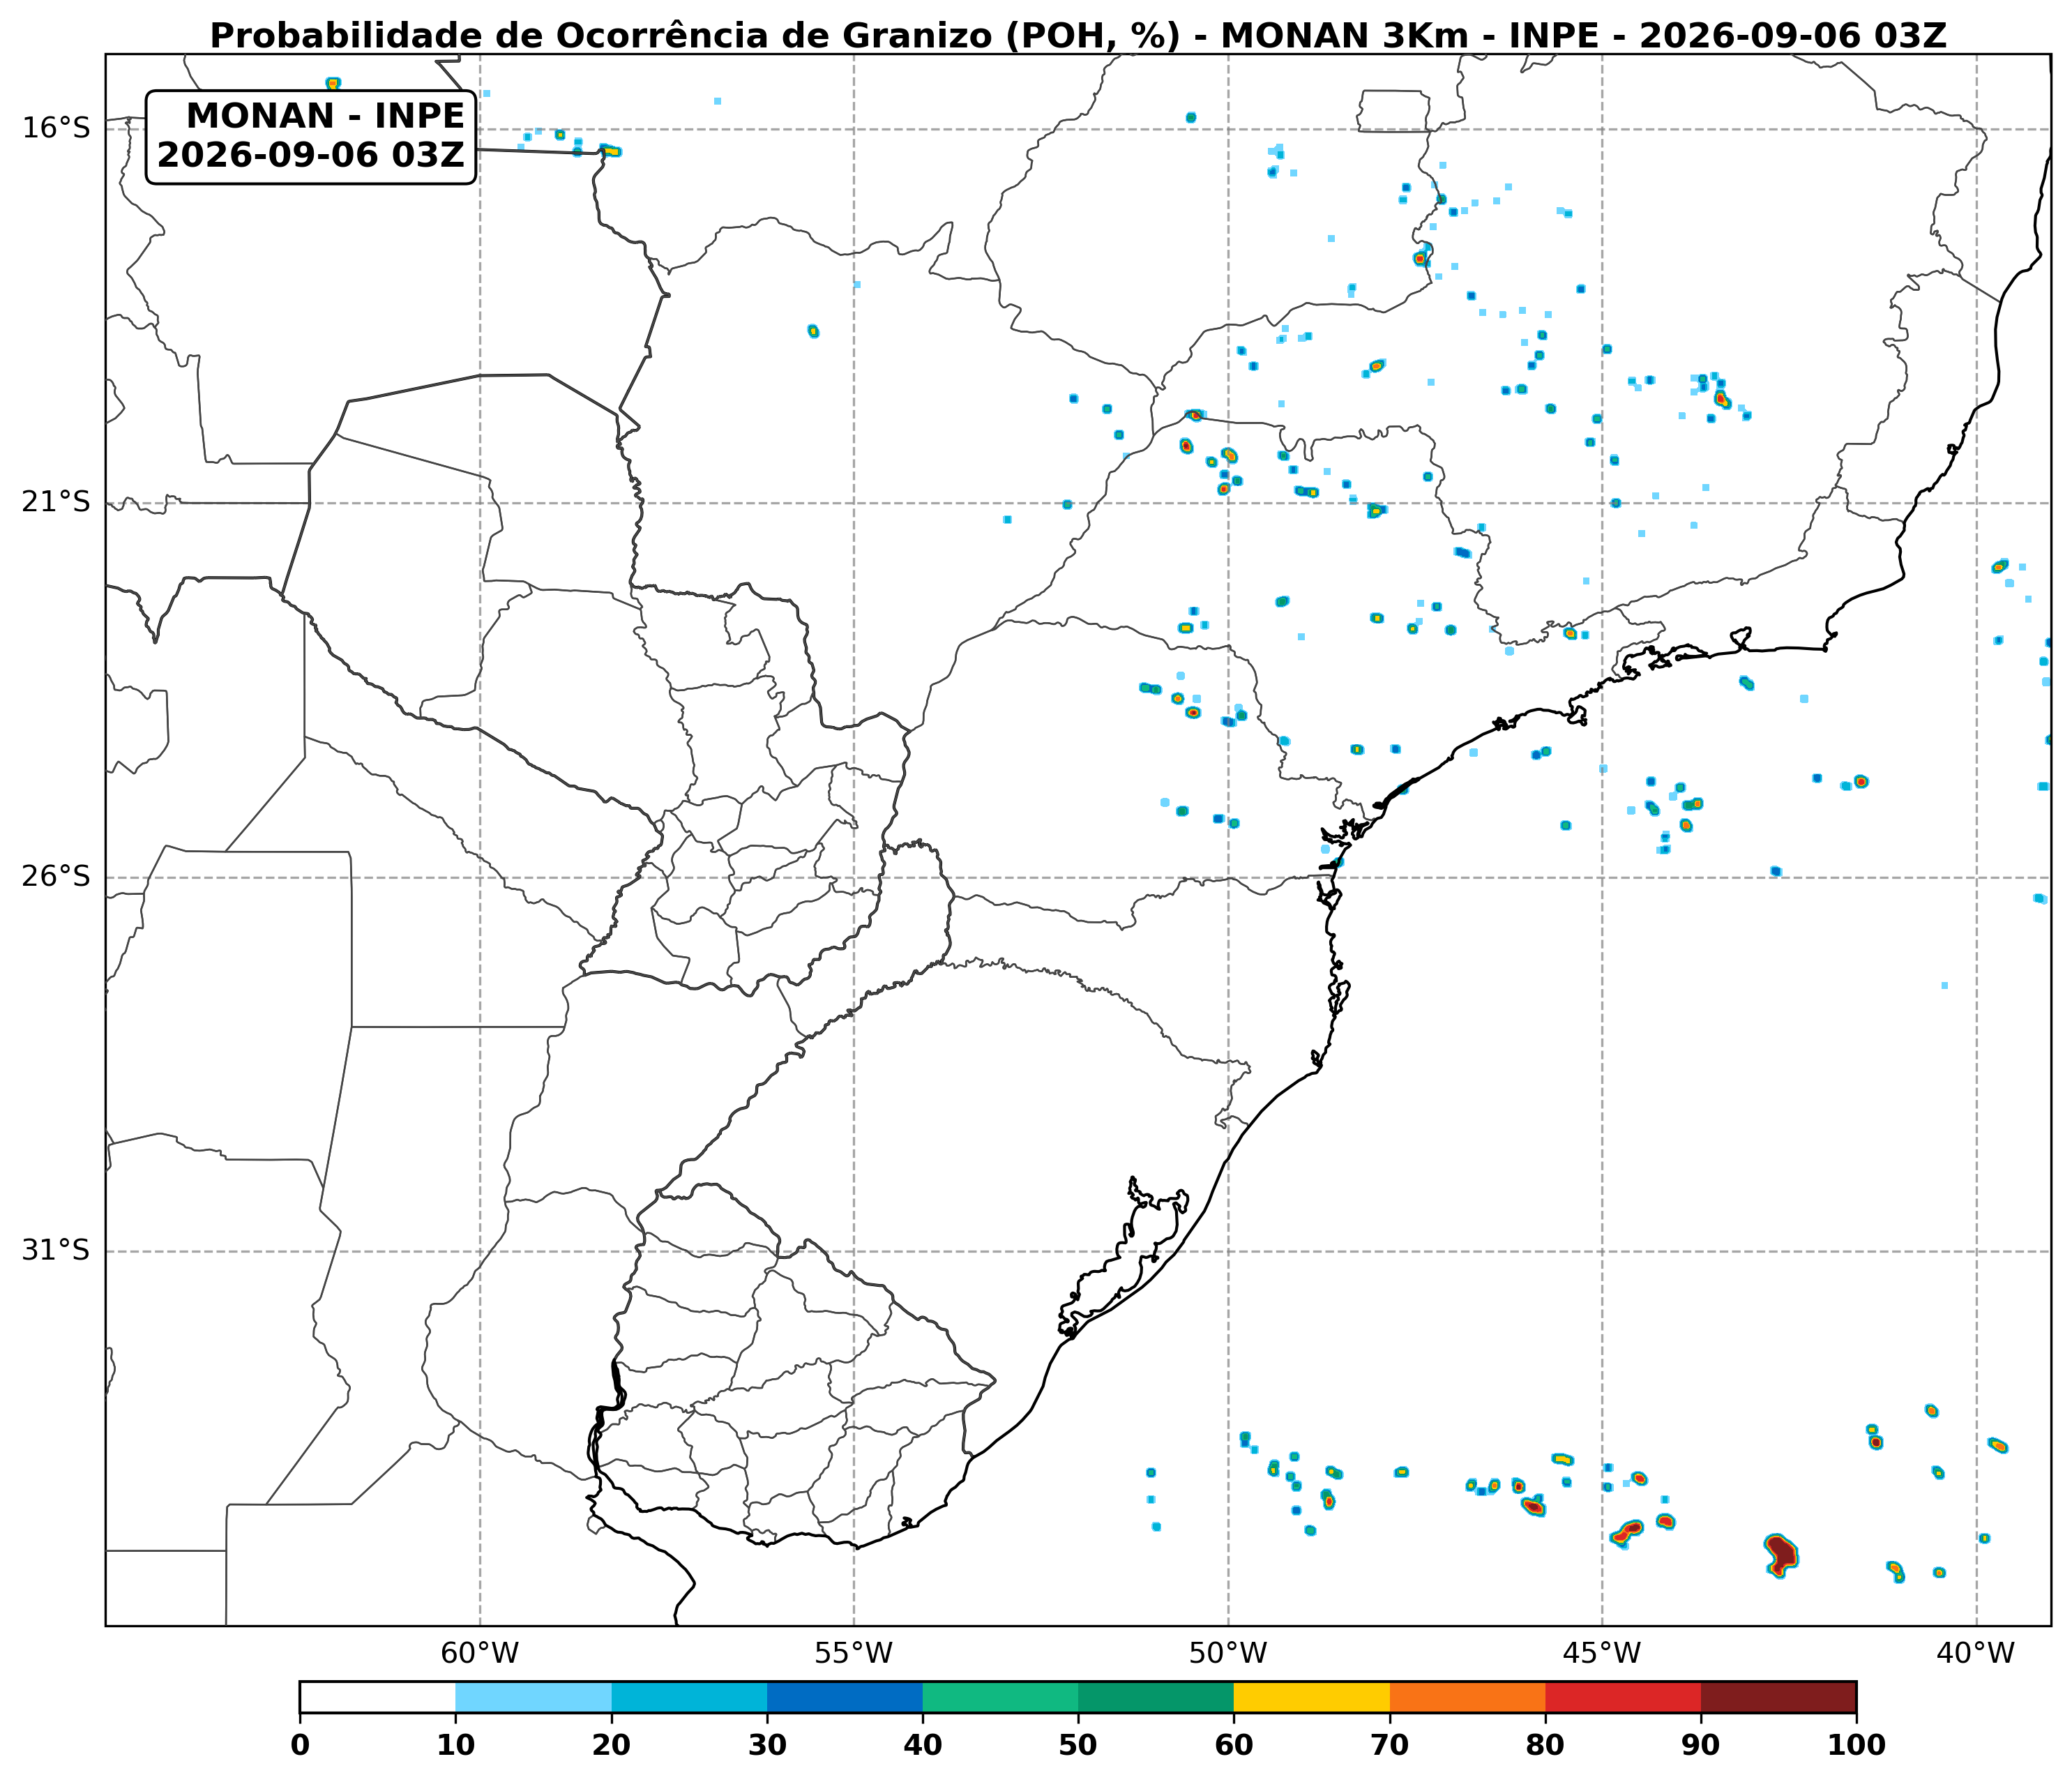Click the map title text at top
This screenshot has width=2072, height=1782.
(x=1078, y=36)
